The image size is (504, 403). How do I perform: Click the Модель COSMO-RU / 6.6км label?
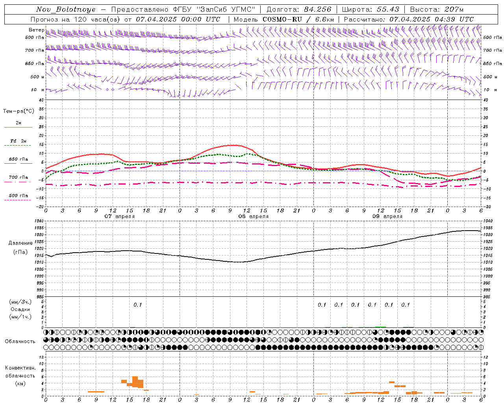(x=284, y=19)
